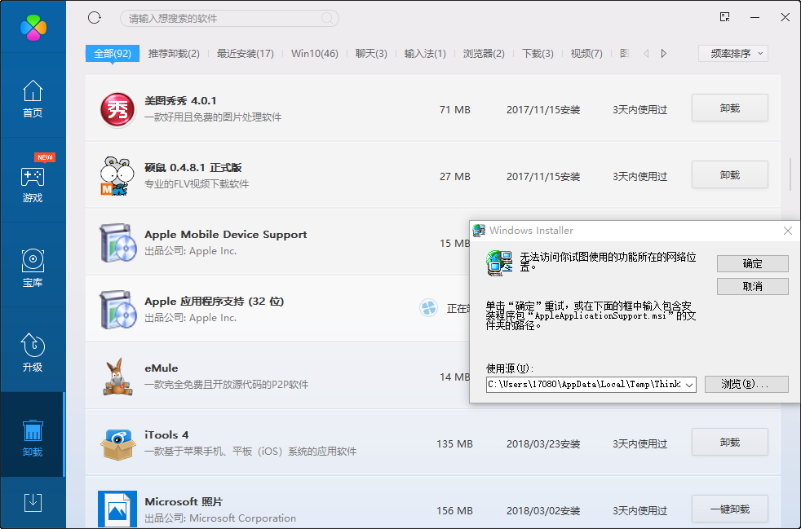Image resolution: width=801 pixels, height=529 pixels.
Task: Select the 全部(92) tab
Action: pyautogui.click(x=113, y=53)
